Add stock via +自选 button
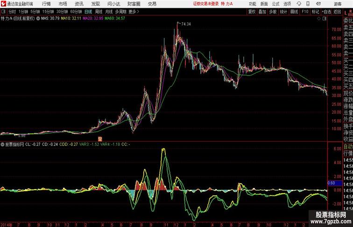This screenshot has height=227, width=353. coord(326,12)
